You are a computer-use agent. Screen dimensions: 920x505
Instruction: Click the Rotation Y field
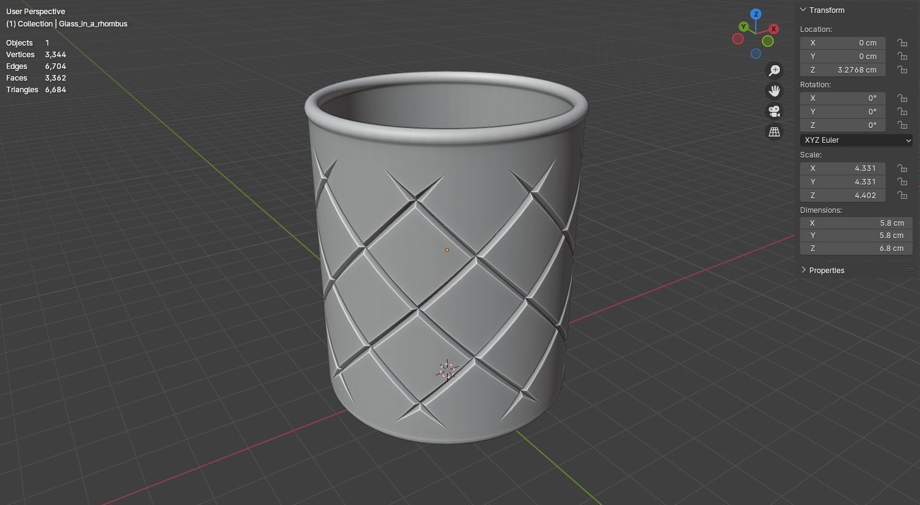click(x=843, y=112)
